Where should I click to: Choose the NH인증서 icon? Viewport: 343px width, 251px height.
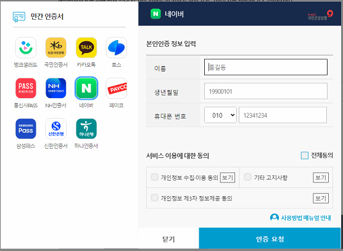pyautogui.click(x=56, y=88)
